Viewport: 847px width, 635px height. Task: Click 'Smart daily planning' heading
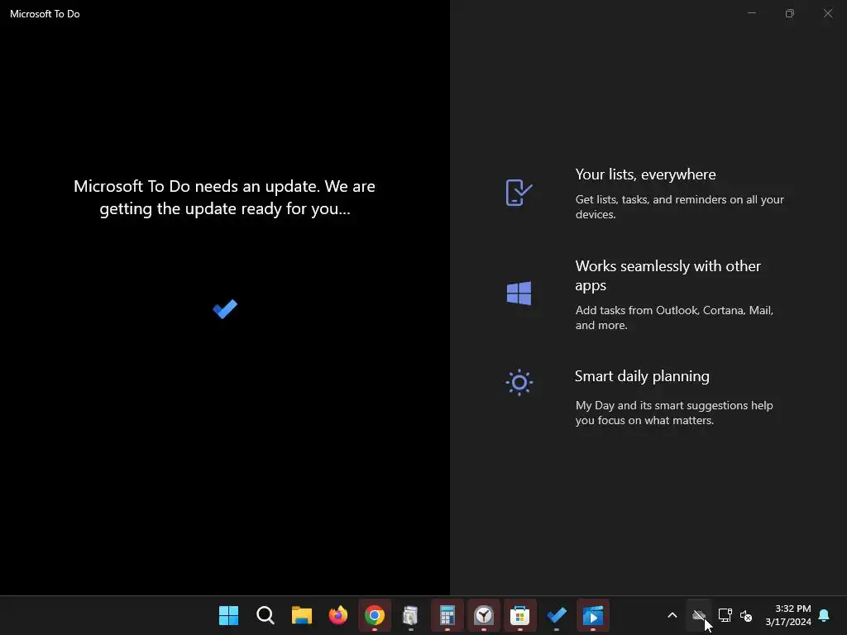pos(642,376)
